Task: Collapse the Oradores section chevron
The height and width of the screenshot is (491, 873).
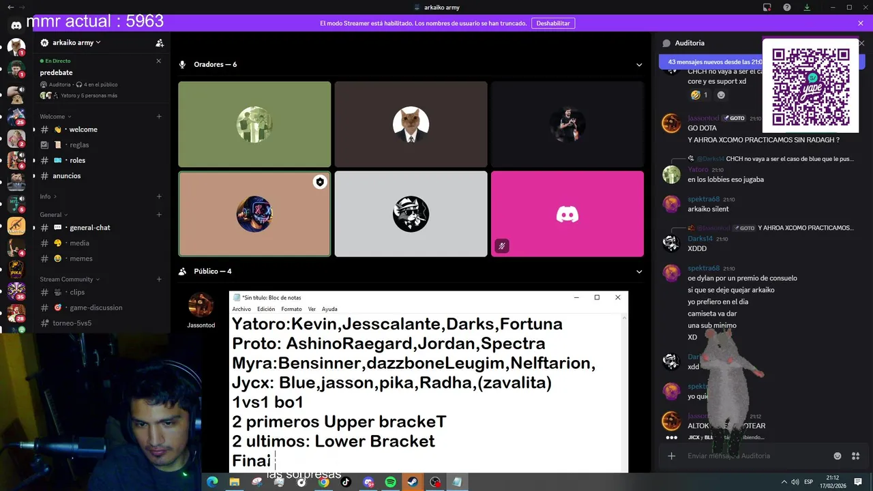Action: 639,65
